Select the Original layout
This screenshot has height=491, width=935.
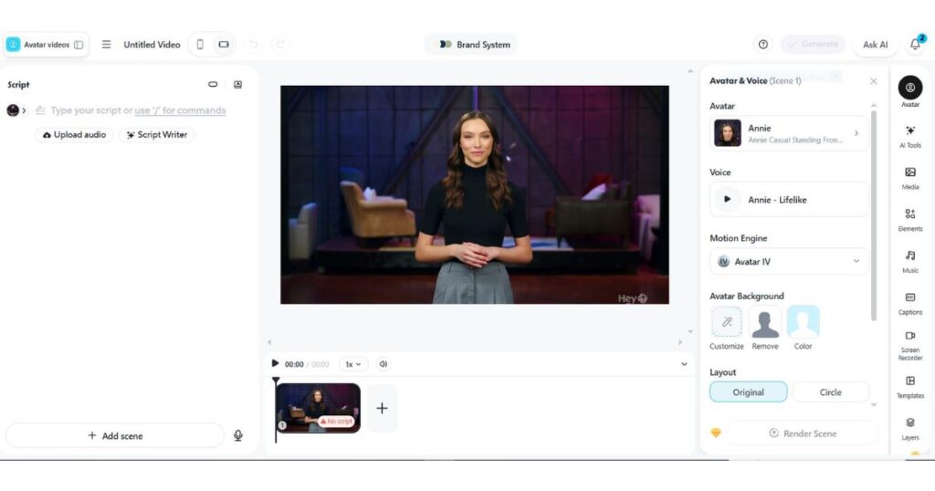tap(749, 392)
